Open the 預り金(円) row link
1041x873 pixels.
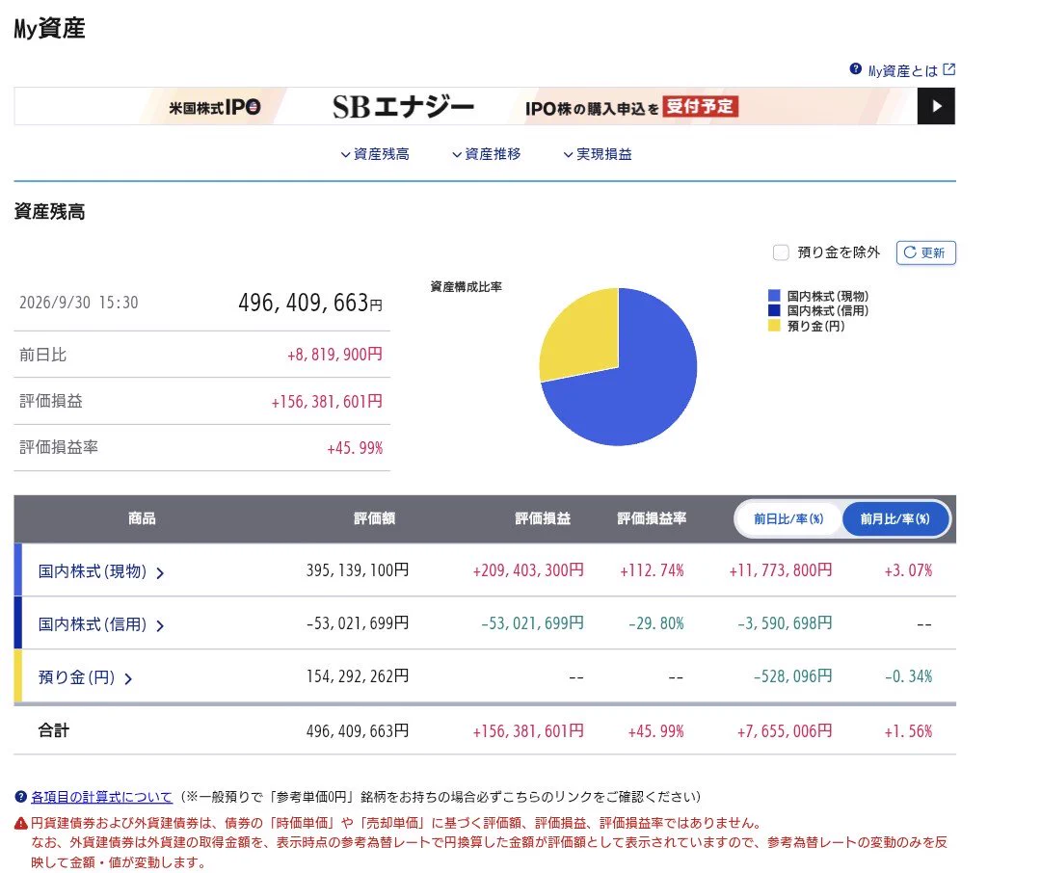76,677
